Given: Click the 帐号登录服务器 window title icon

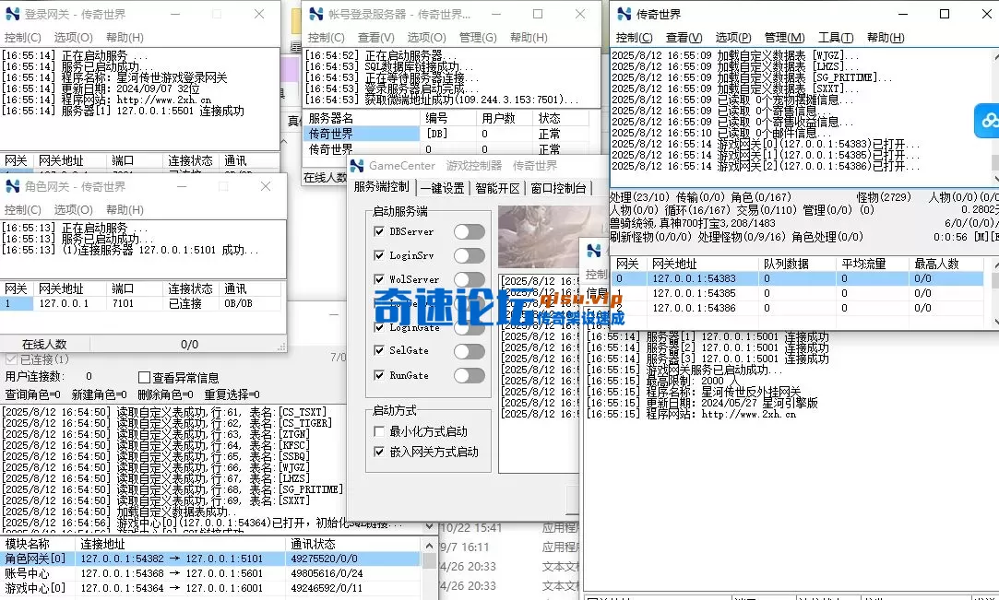Looking at the screenshot, I should click(x=315, y=14).
